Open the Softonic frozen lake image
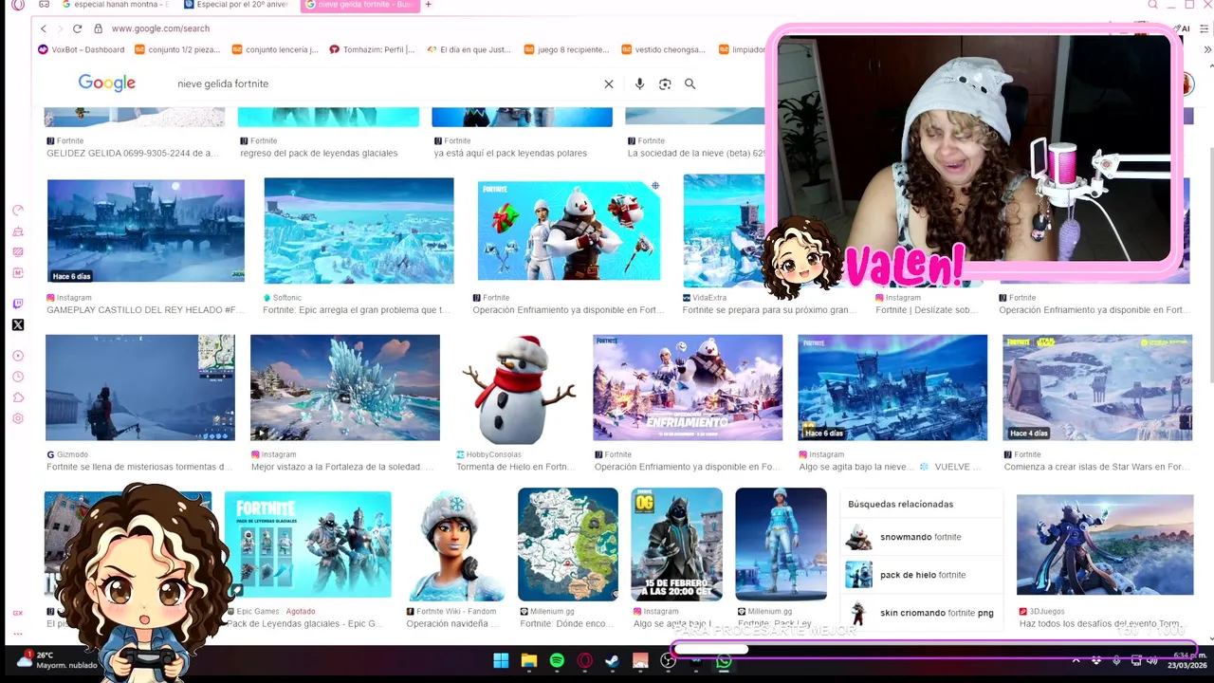 (359, 231)
